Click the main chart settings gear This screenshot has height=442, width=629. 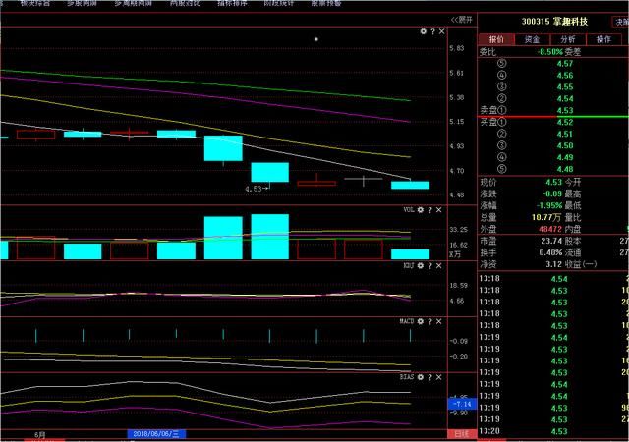point(423,32)
